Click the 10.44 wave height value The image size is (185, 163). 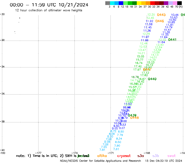pos(175,15)
